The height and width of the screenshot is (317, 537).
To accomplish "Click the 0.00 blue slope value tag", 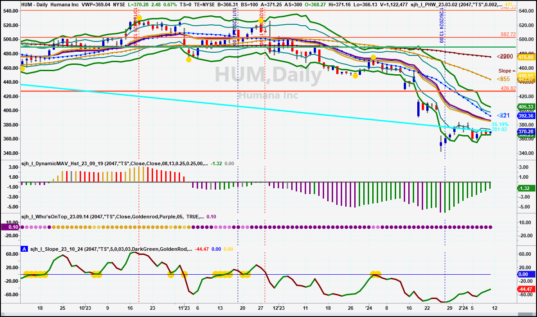I will pos(526,275).
